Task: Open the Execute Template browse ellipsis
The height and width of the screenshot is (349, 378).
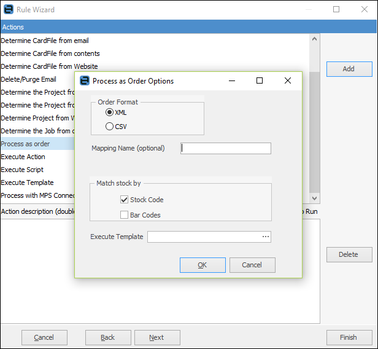Action: (x=265, y=237)
